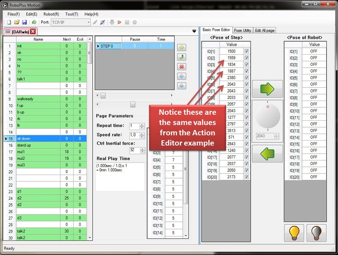The image size is (338, 255).
Task: Click the Name column header
Action: click(x=38, y=39)
